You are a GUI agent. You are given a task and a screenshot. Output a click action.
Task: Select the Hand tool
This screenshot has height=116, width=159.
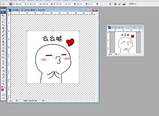[3, 80]
